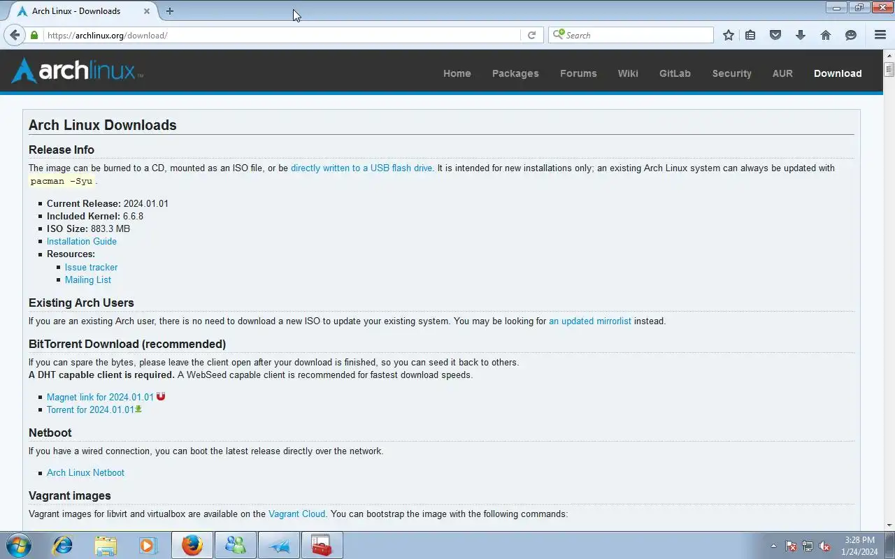Open Windows Media Player in taskbar
This screenshot has height=559, width=895.
click(x=148, y=545)
